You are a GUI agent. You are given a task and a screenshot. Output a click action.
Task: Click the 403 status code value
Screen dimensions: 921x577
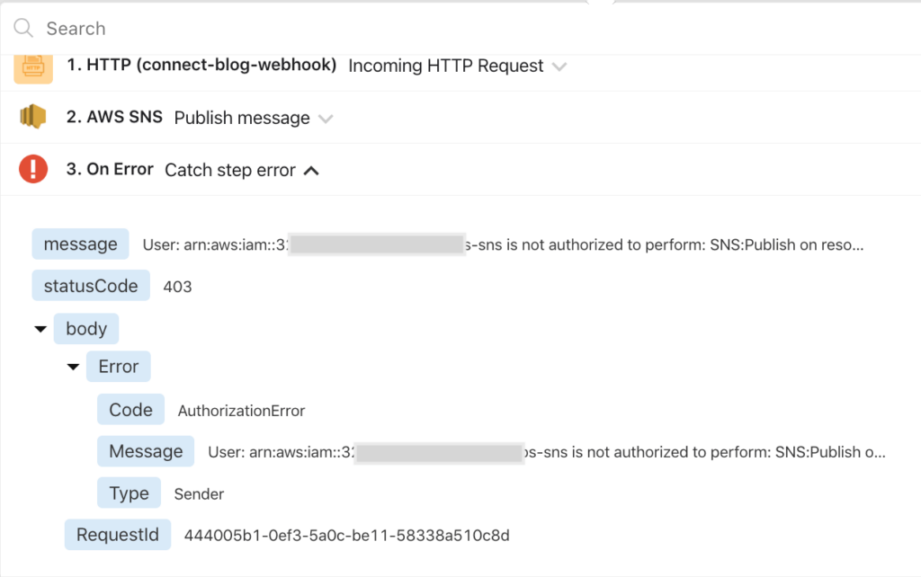click(x=177, y=288)
